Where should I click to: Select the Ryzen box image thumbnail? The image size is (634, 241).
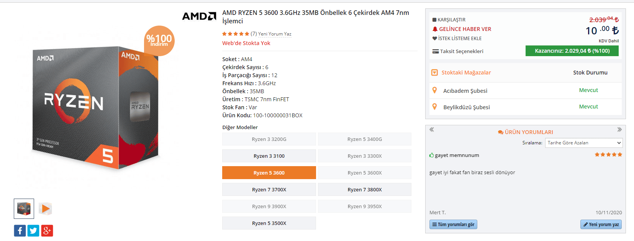(24, 209)
